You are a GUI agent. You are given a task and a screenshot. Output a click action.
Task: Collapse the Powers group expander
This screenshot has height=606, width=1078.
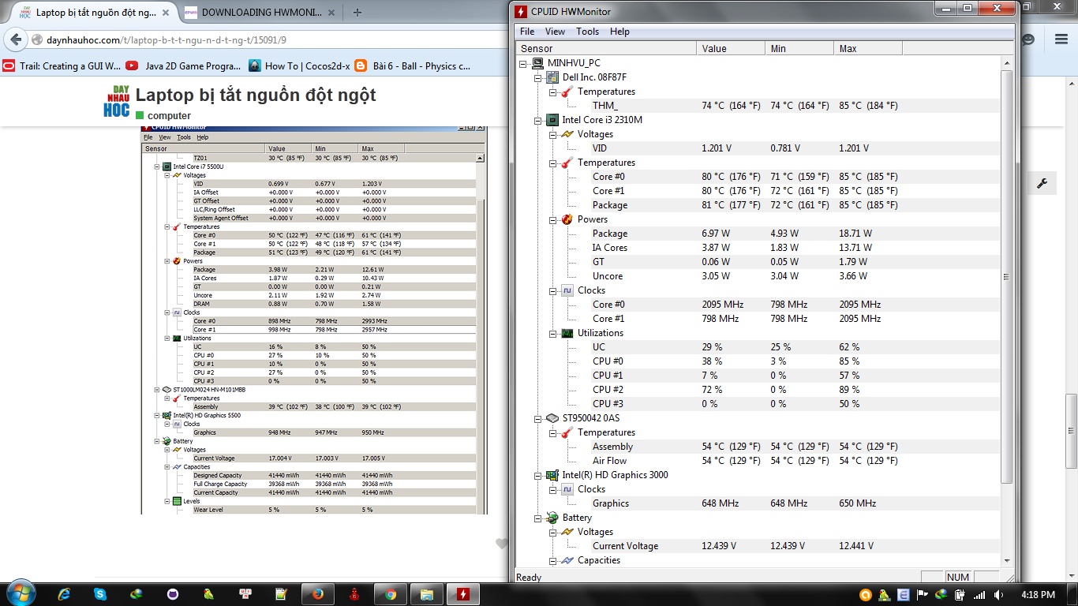pos(553,219)
